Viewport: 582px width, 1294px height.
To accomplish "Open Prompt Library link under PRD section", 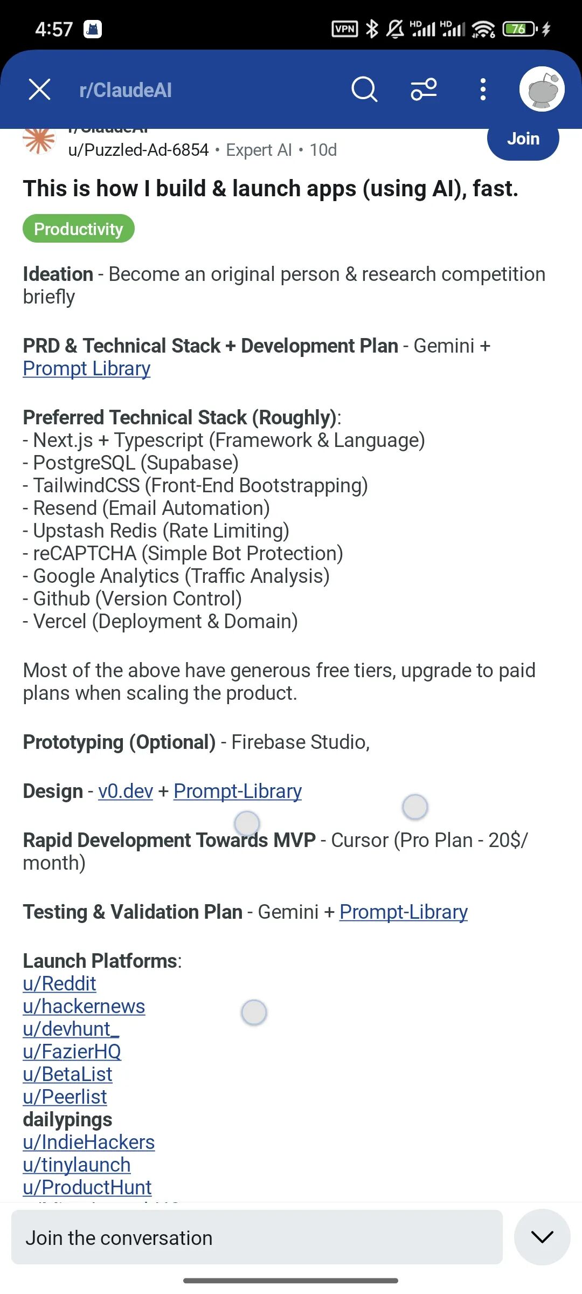I will pos(87,368).
